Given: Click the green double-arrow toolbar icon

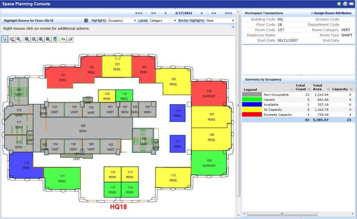Looking at the screenshot, I should (63, 38).
